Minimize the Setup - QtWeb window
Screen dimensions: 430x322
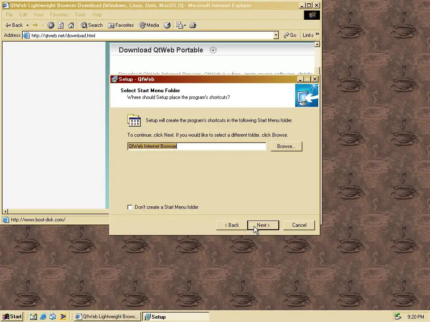[x=300, y=79]
